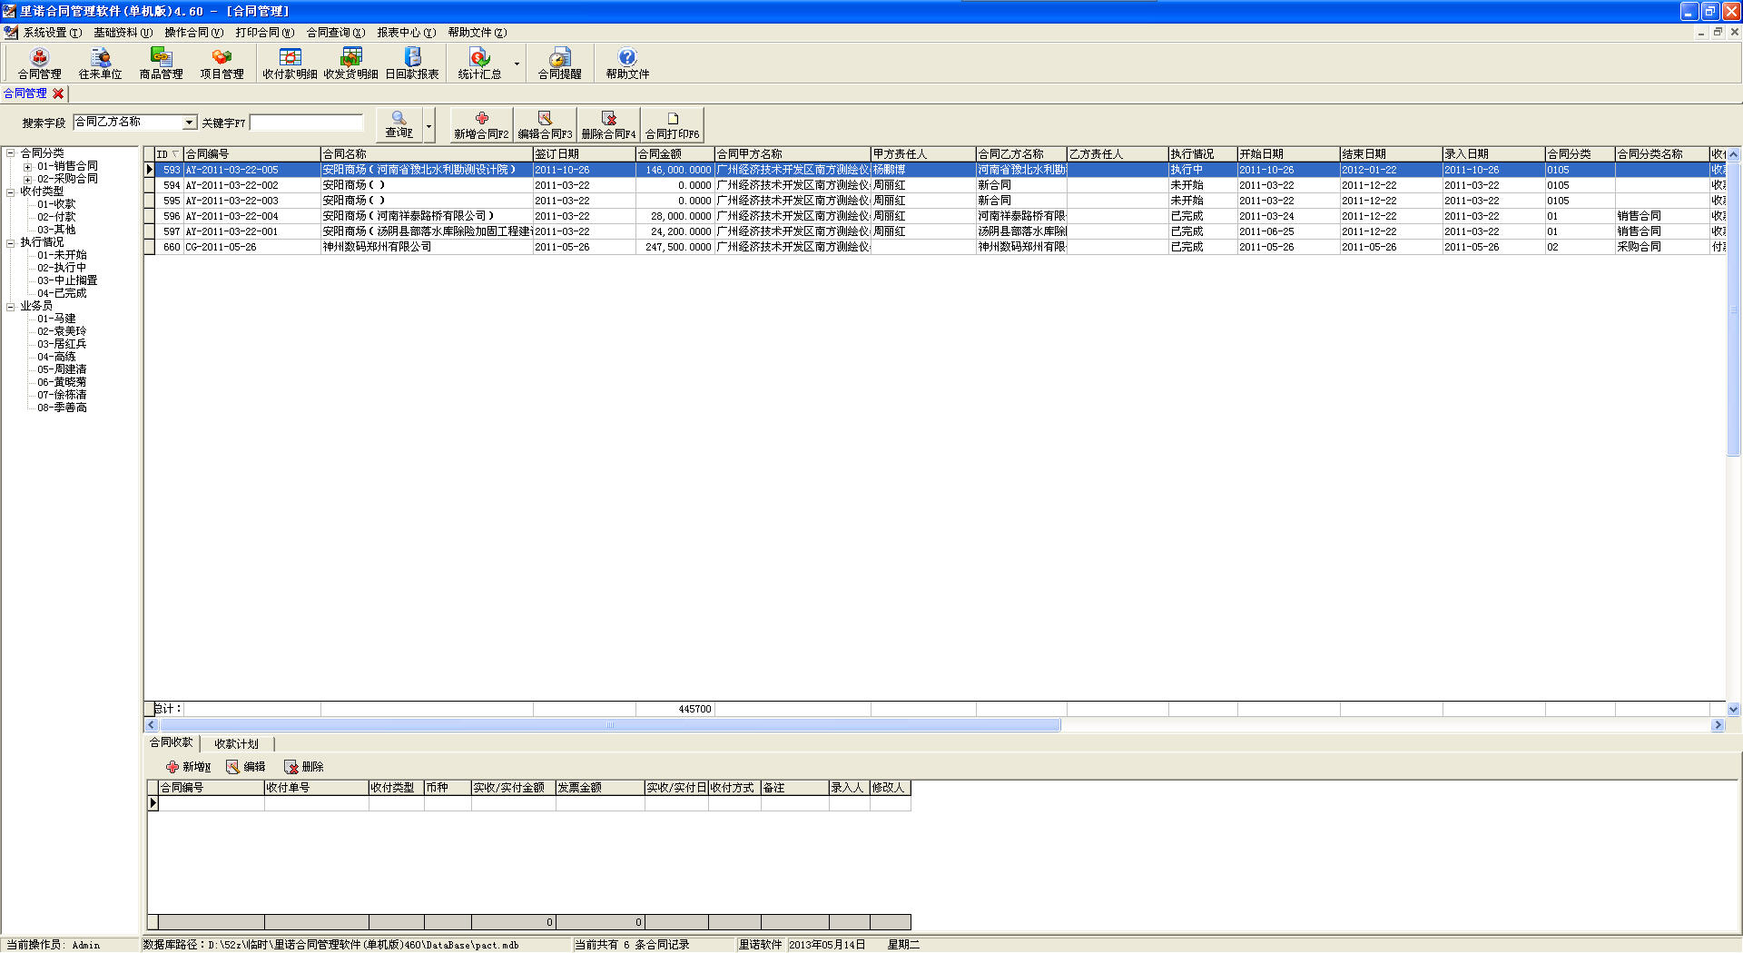
Task: Open 往来单位 toolbar icon
Action: [x=100, y=64]
